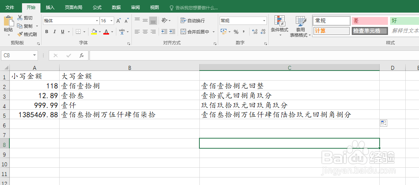Apply 差 bad cell style
Screen dimensions: 419x185
click(370, 21)
